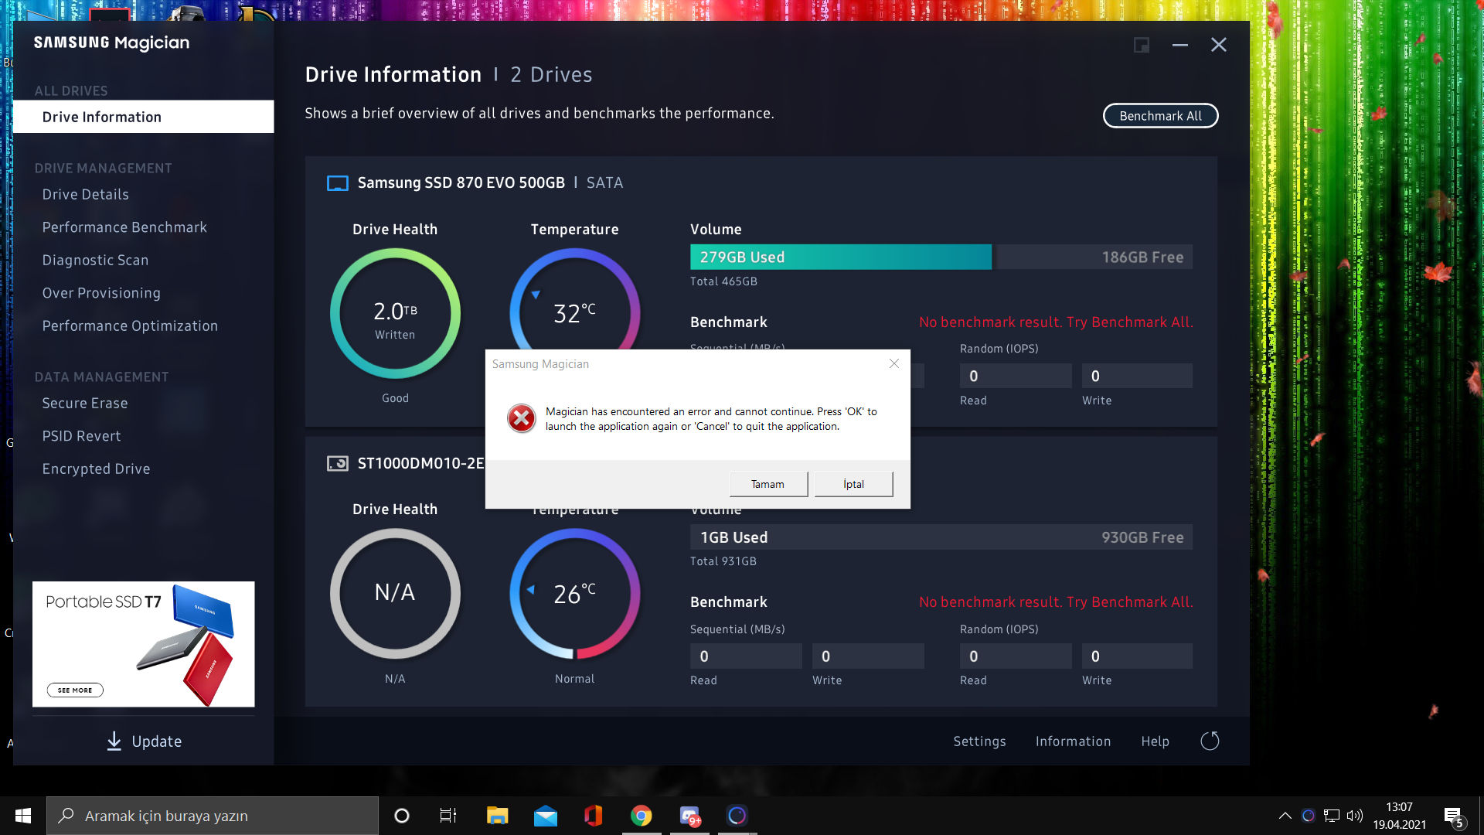Open the Windows notification center
Viewport: 1484px width, 835px height.
click(x=1453, y=816)
